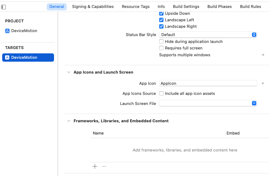Enable Hide during application launch
Screen dimensions: 269x176
coord(161,42)
